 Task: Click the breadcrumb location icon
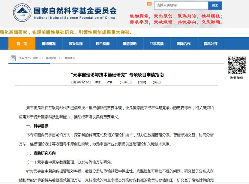pyautogui.click(x=13, y=58)
